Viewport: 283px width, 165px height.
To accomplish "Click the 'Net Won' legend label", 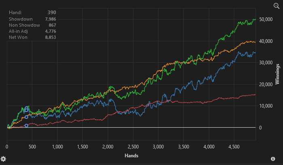I will 18,37.
